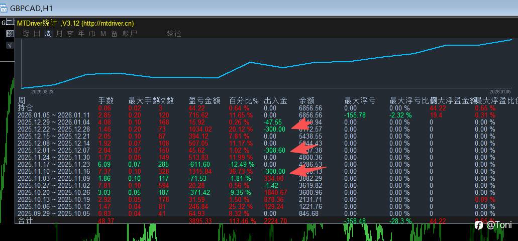Click the 合计 totals row label
The height and width of the screenshot is (241, 518).
pyautogui.click(x=26, y=220)
